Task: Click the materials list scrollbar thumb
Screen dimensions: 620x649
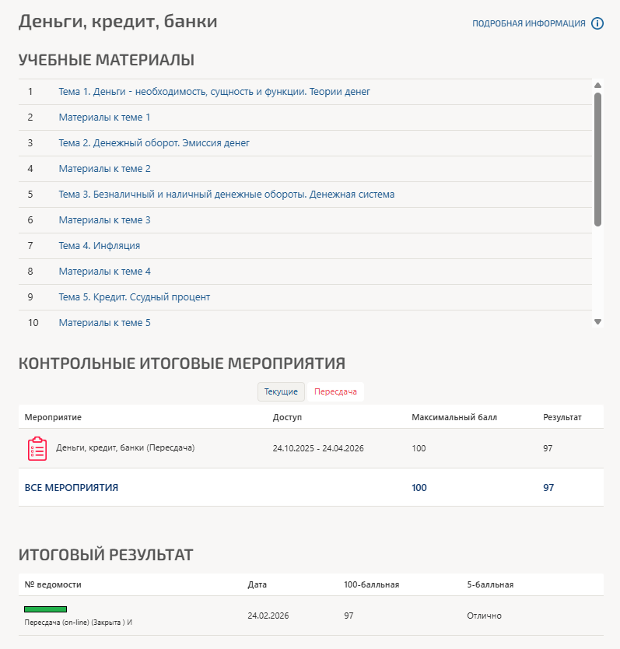Action: (597, 160)
